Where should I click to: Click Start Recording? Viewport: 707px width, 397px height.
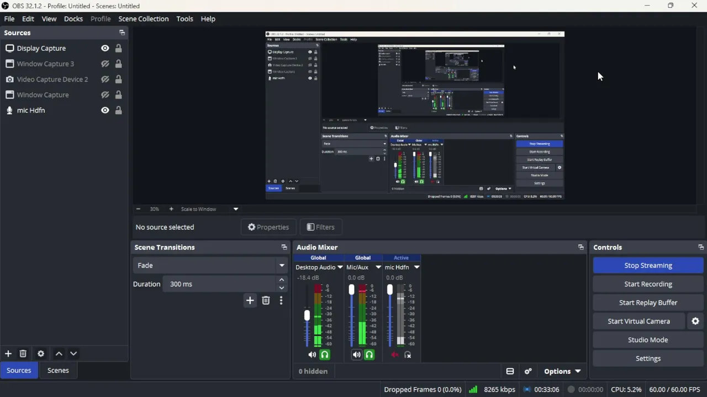[x=648, y=284]
